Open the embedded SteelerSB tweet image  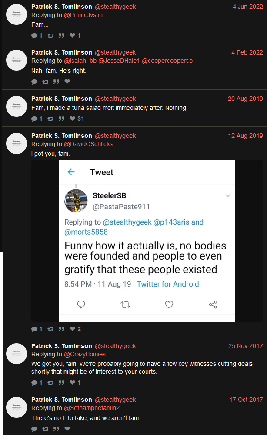coord(147,241)
